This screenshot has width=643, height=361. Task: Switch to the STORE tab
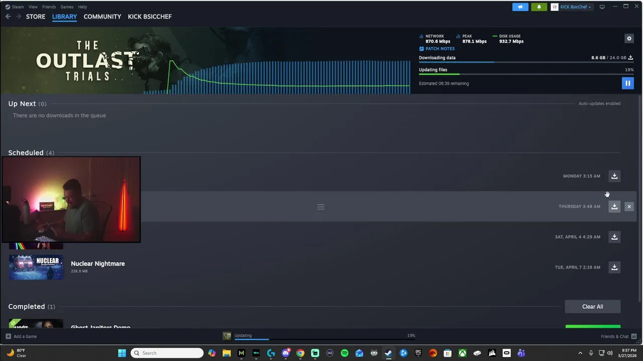point(36,17)
